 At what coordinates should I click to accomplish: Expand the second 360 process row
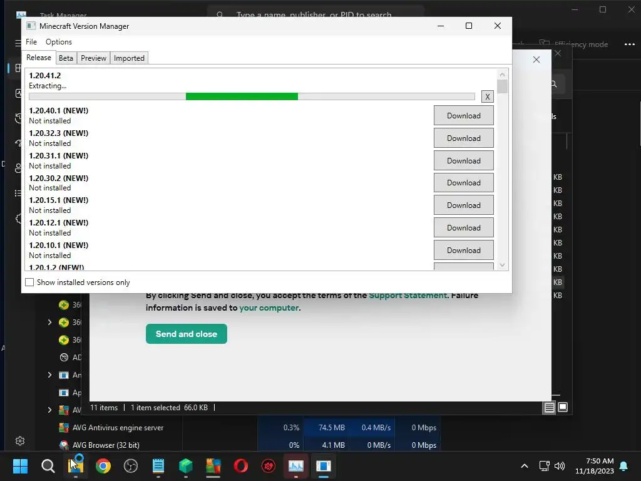49,323
